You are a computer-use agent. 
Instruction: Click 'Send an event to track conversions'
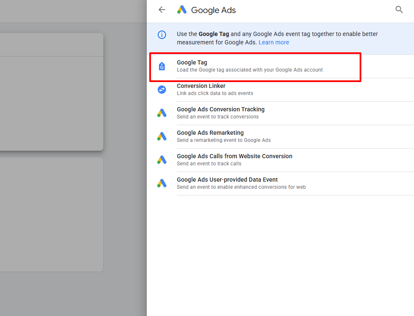pos(218,117)
